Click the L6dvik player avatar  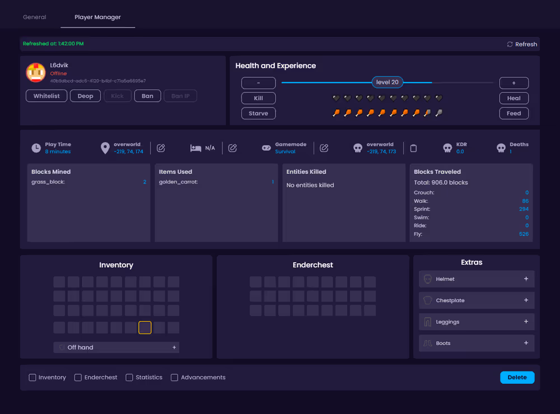(x=36, y=73)
